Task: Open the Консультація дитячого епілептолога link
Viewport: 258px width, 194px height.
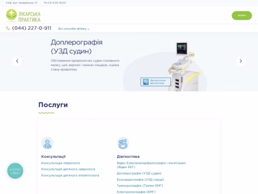Action: (x=70, y=175)
